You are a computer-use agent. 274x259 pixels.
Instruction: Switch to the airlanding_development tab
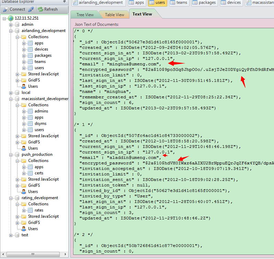99,3
